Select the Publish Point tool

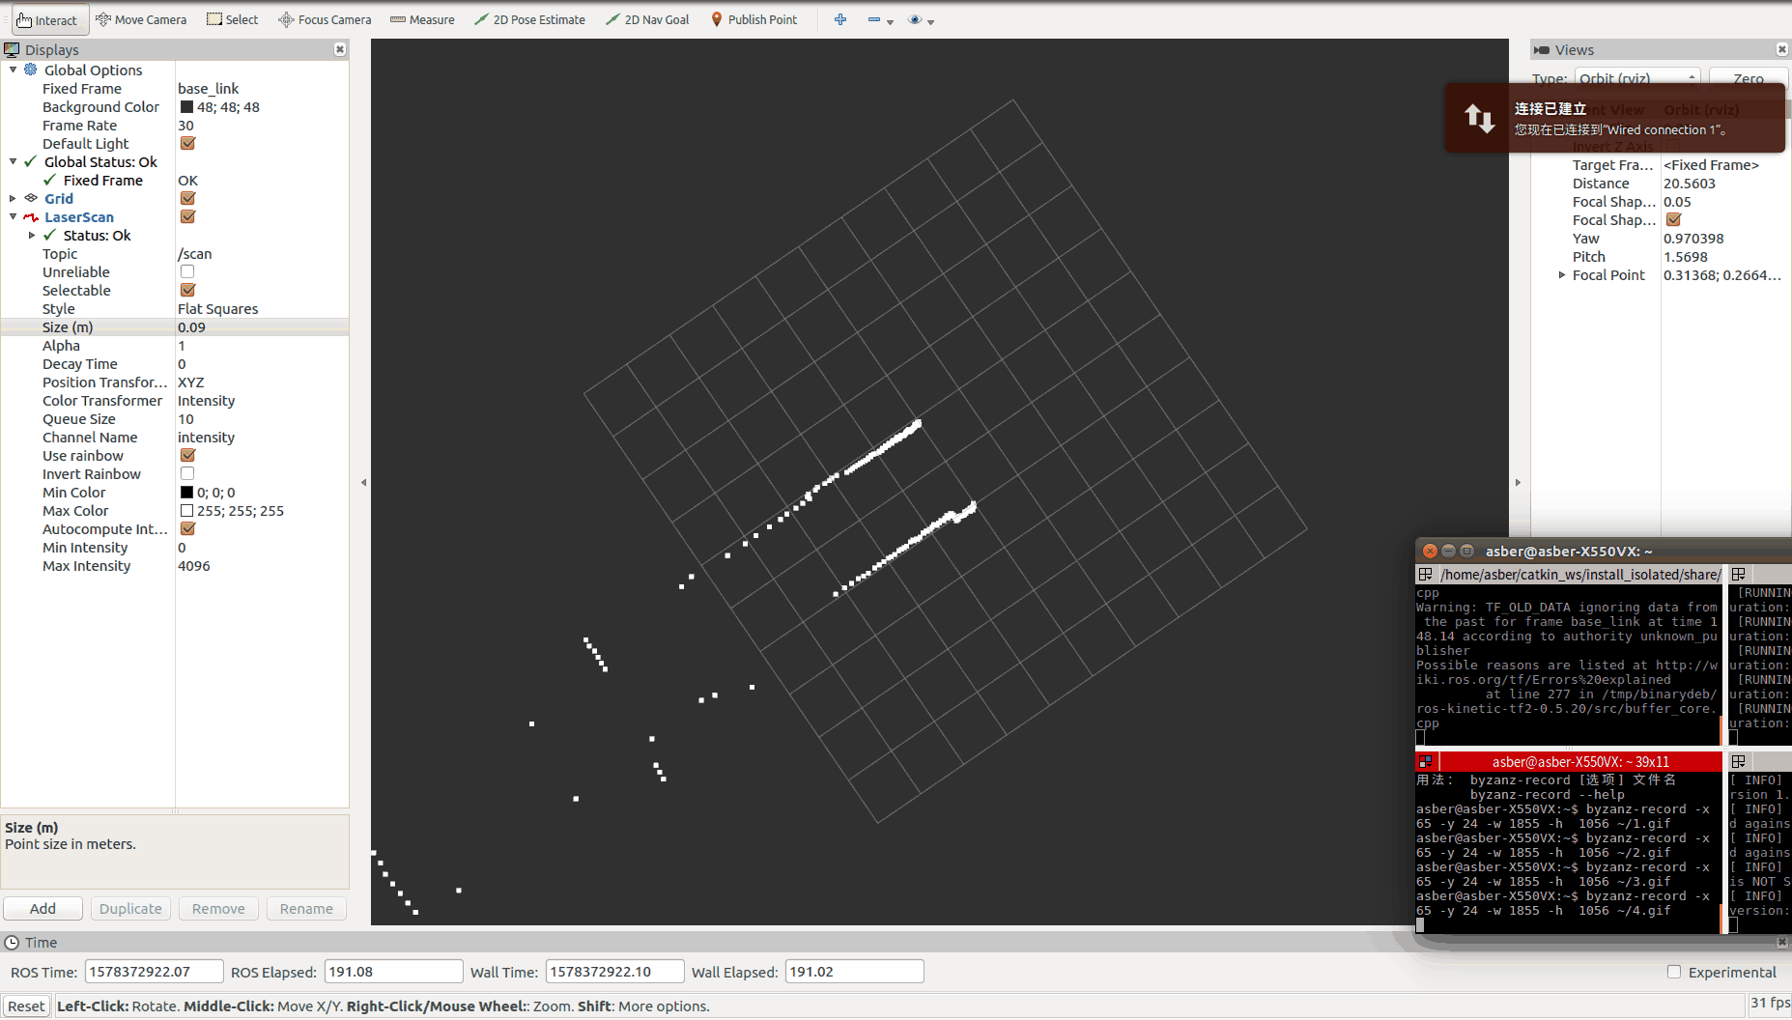click(754, 19)
